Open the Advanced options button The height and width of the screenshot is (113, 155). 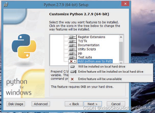41,104
